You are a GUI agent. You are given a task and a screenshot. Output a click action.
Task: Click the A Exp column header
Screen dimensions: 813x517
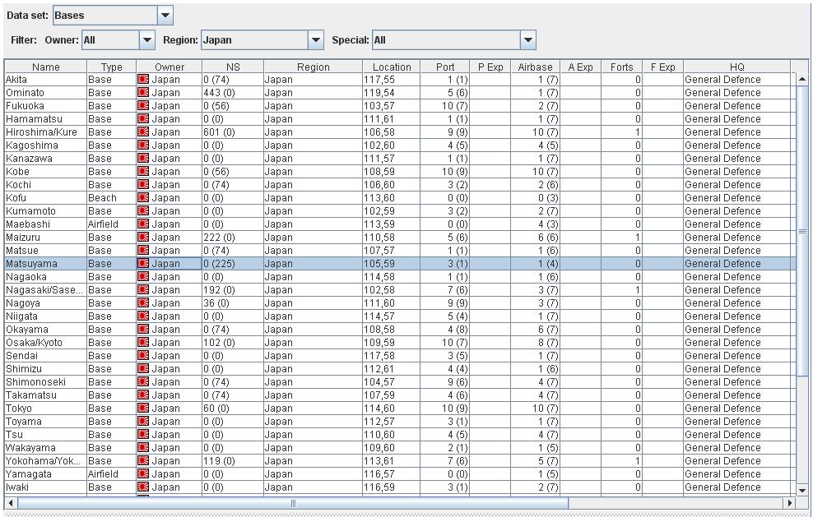click(x=581, y=67)
